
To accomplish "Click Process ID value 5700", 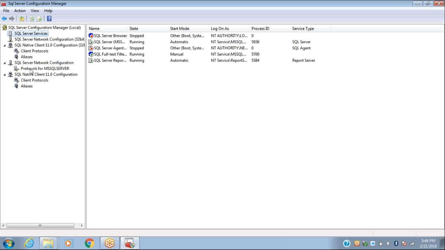I will tap(255, 54).
